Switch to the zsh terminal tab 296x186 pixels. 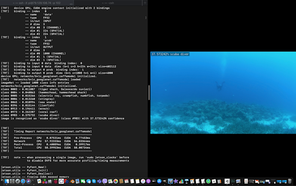(108, 3)
